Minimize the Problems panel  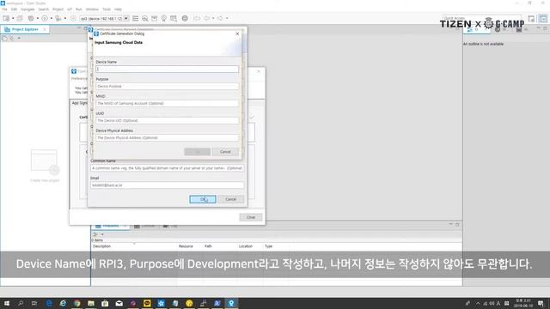450,224
